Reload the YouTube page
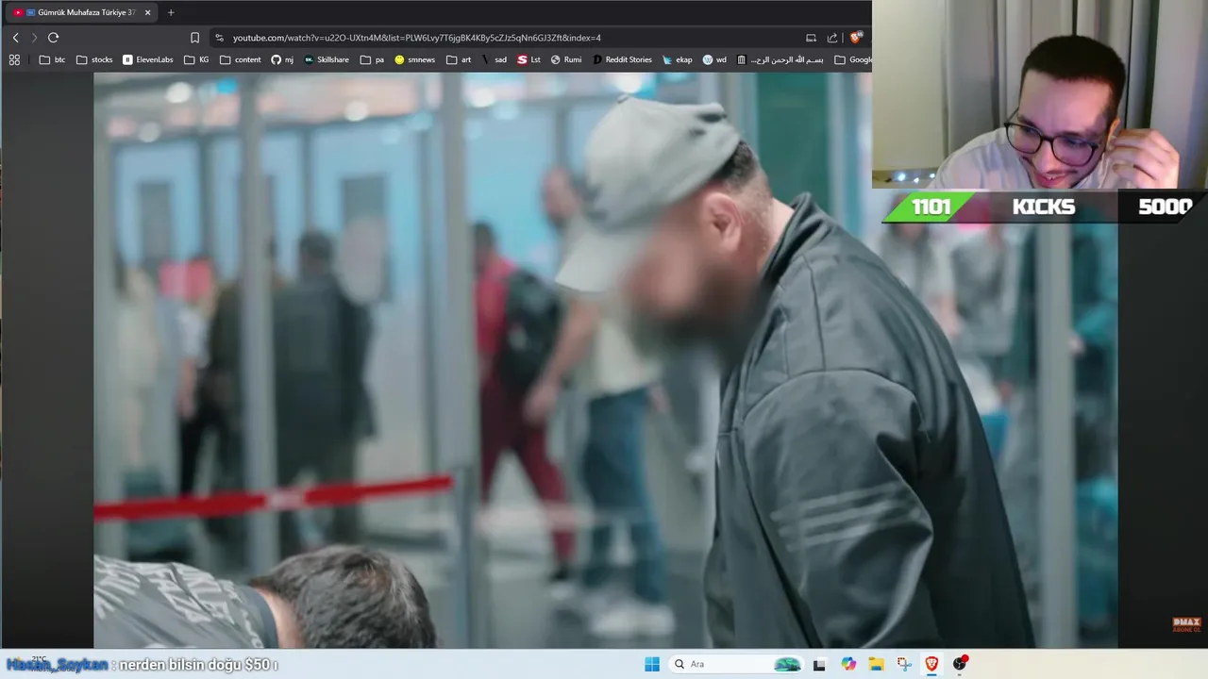The image size is (1208, 679). pos(53,38)
